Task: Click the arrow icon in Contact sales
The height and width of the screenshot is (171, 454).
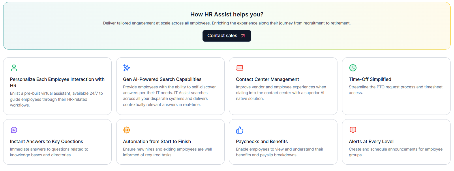Action: pyautogui.click(x=243, y=36)
